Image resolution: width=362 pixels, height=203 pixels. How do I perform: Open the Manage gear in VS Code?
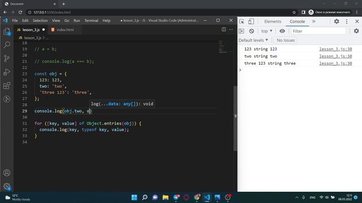click(7, 186)
